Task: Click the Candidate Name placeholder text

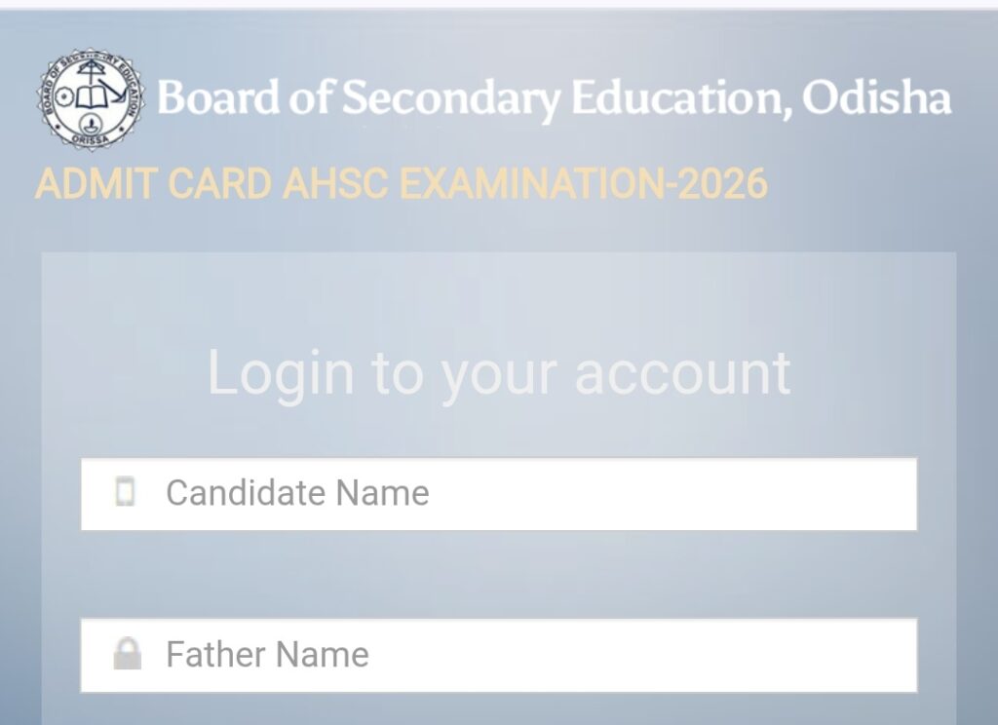Action: (x=297, y=493)
